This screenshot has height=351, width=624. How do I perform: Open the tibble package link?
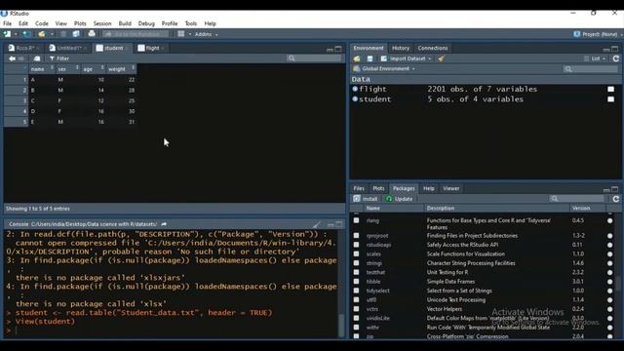pyautogui.click(x=373, y=282)
